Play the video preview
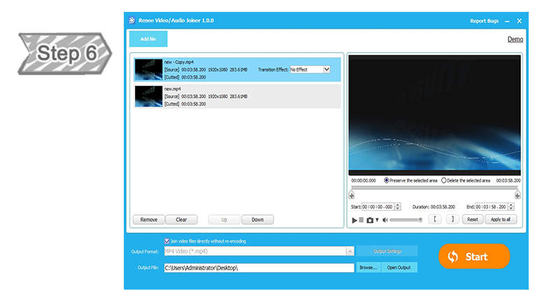 coord(355,220)
